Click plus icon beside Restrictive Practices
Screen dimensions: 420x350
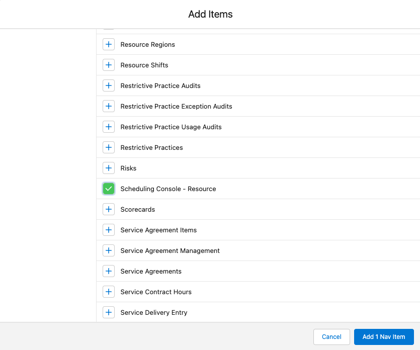click(x=109, y=147)
